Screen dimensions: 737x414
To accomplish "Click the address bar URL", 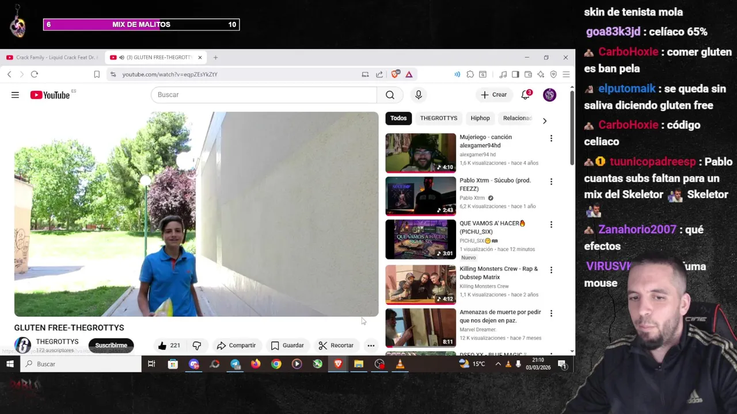I will pos(170,74).
